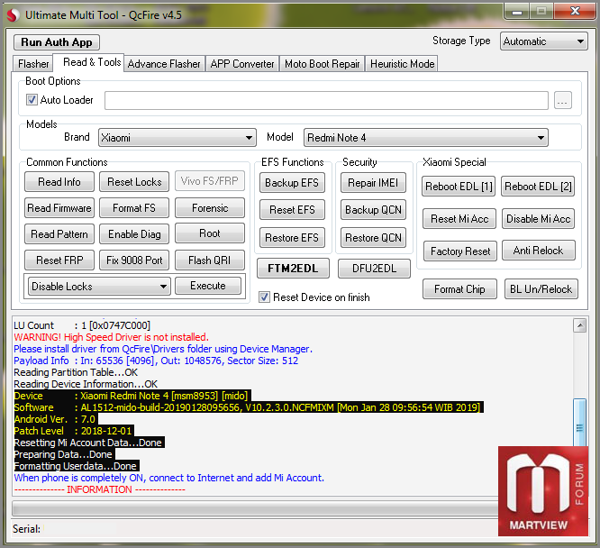Expand the Brand dropdown showing Xiaomi
This screenshot has width=600, height=548.
[x=177, y=138]
